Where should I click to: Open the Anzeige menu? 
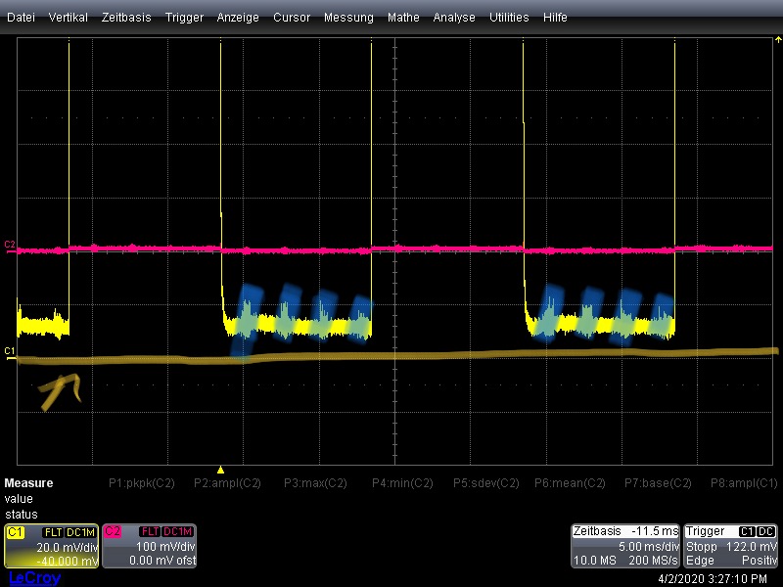point(238,18)
